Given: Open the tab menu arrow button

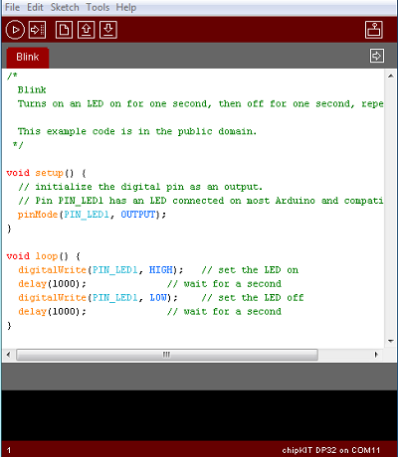Looking at the screenshot, I should click(377, 56).
